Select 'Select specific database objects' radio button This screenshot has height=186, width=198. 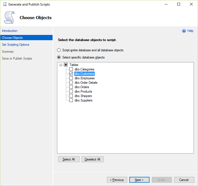59,57
